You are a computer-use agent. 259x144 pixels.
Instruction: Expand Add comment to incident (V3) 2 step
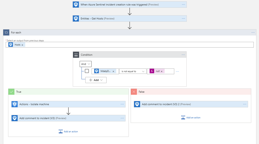tap(191, 104)
